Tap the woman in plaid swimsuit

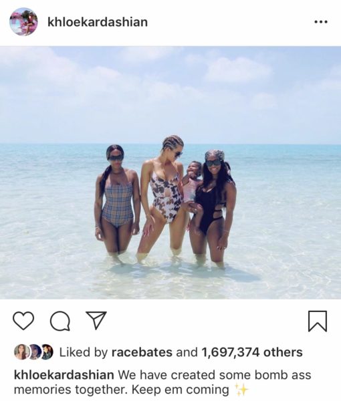coord(117,199)
